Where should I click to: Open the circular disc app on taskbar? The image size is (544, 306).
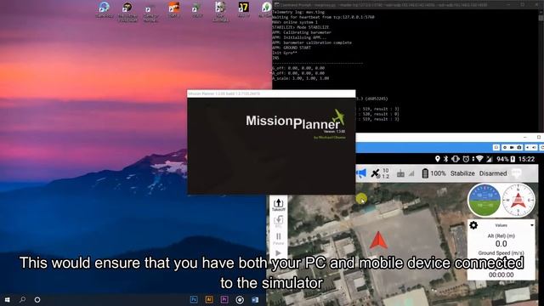tap(240, 299)
